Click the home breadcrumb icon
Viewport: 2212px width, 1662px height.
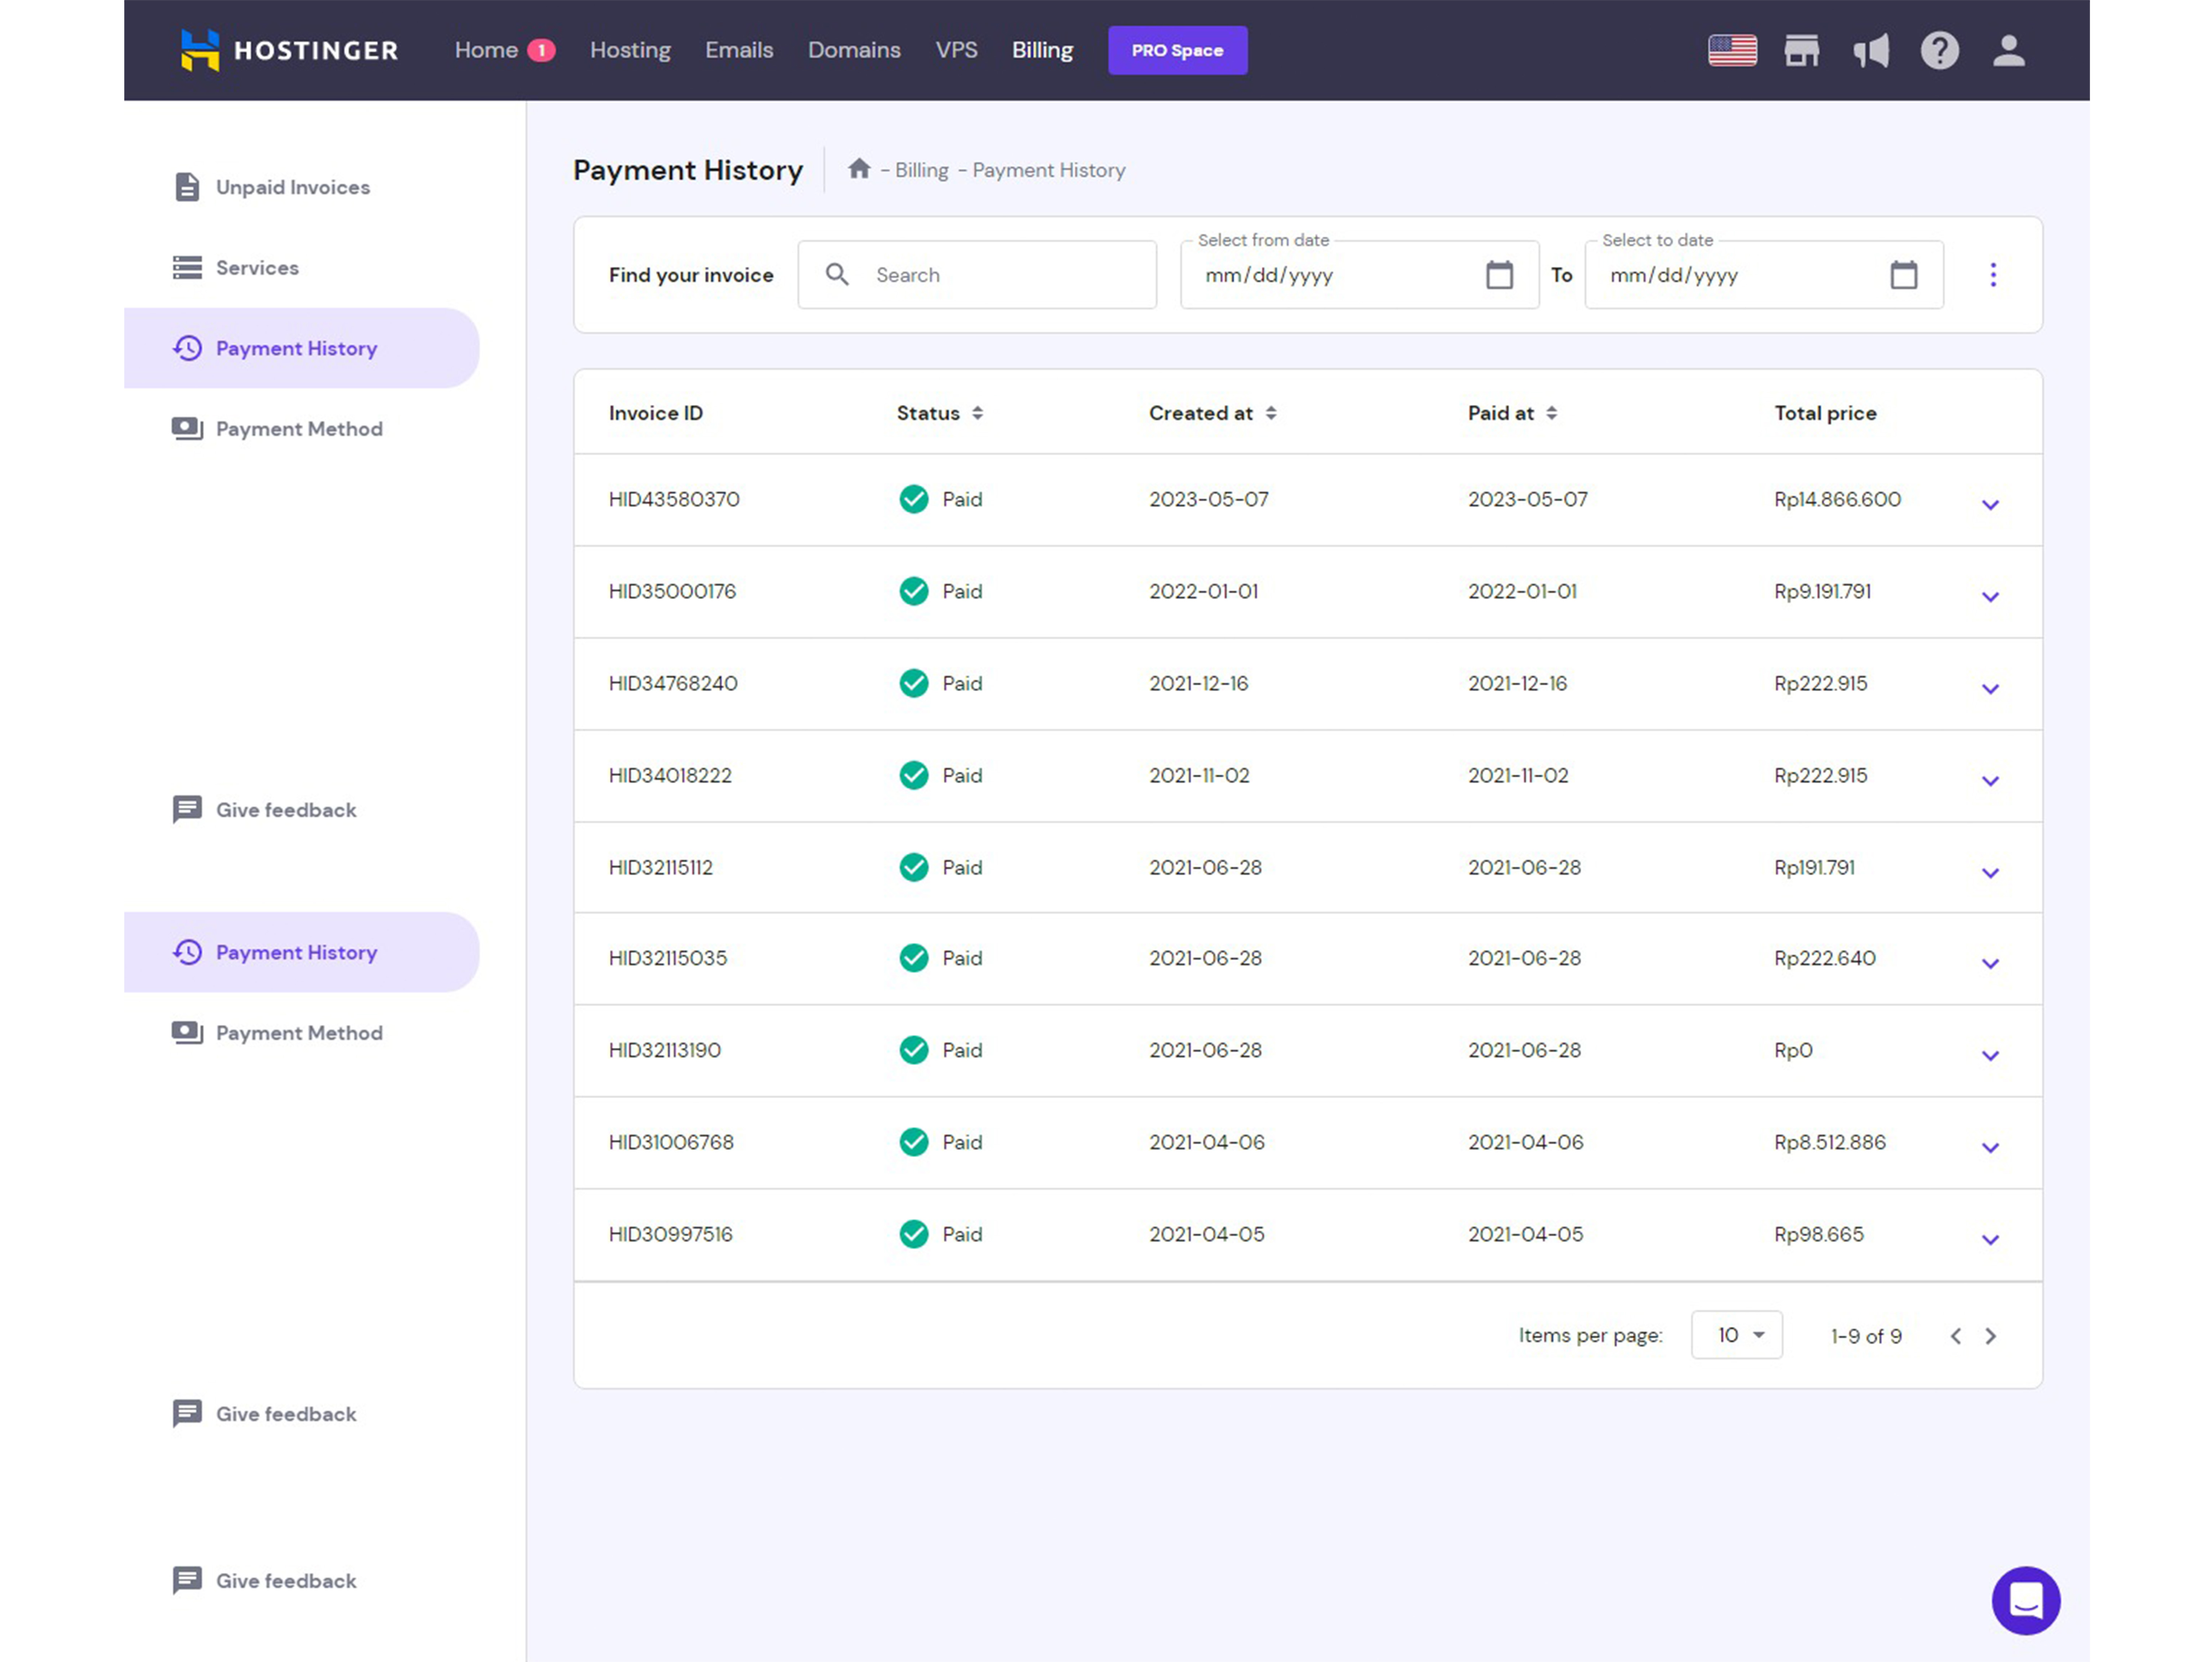click(859, 169)
